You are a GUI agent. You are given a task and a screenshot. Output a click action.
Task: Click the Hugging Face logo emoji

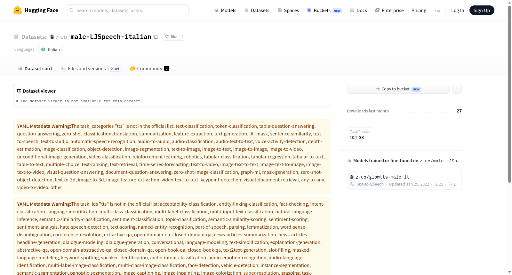[18, 10]
